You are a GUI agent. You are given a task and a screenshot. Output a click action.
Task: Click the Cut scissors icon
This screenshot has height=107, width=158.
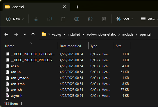[36, 19]
